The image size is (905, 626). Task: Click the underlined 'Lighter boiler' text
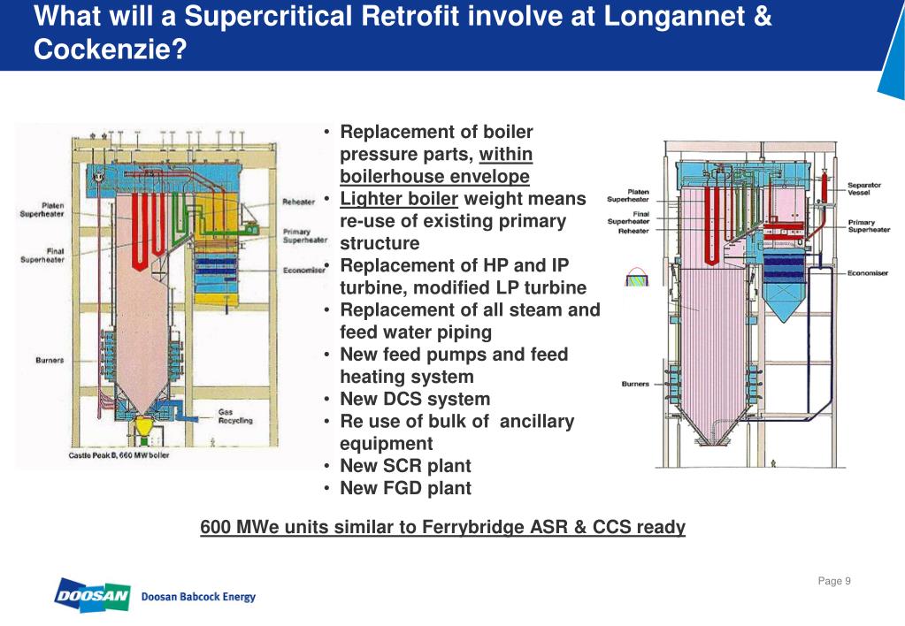tap(399, 198)
